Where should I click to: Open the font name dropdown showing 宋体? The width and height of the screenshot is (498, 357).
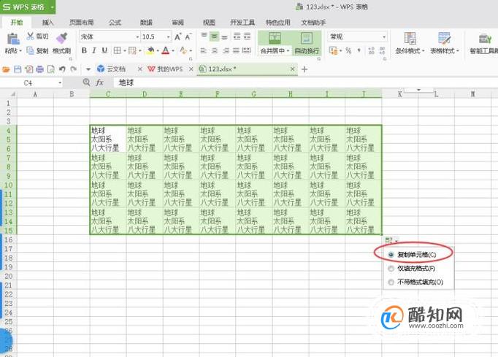coord(137,37)
